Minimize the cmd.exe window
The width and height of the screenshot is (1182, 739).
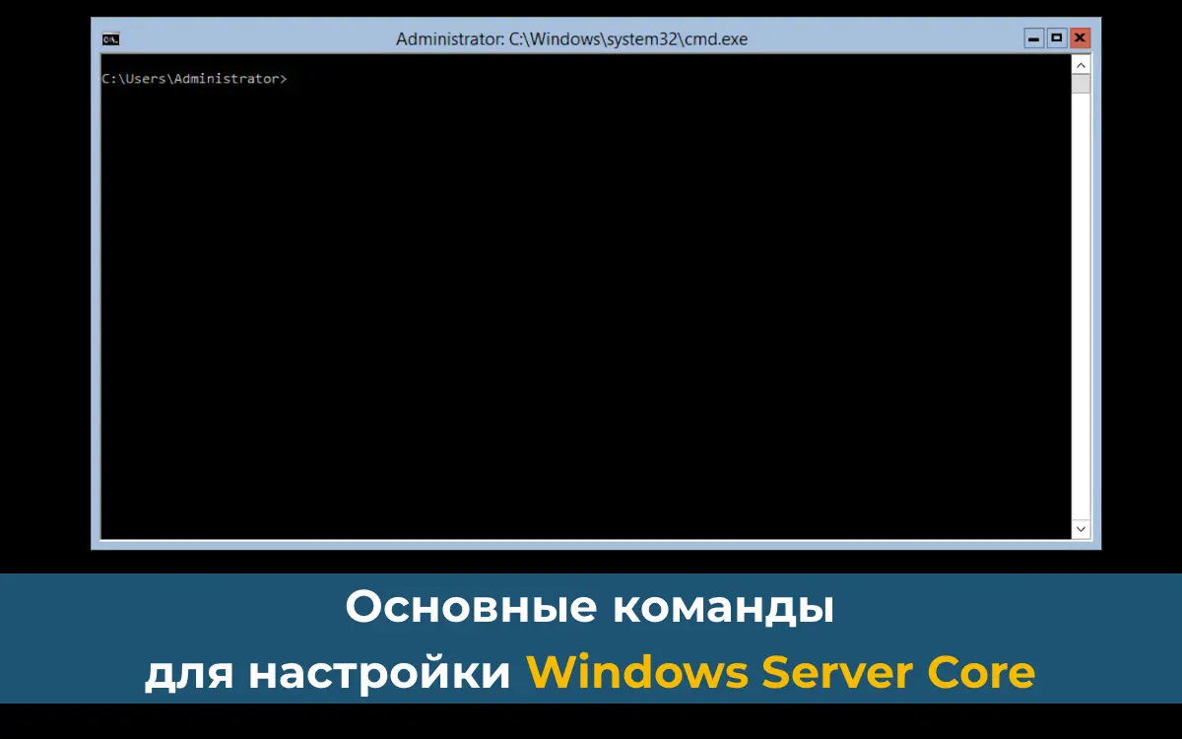tap(1033, 38)
